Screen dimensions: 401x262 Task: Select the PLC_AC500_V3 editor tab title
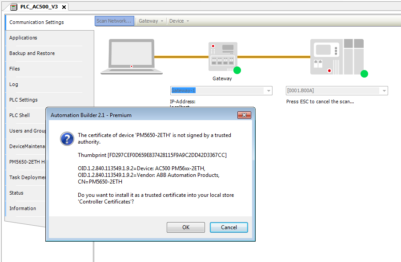click(x=39, y=7)
